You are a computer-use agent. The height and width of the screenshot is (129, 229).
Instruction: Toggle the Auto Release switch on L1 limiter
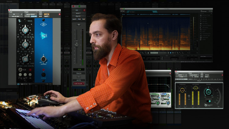(209, 101)
